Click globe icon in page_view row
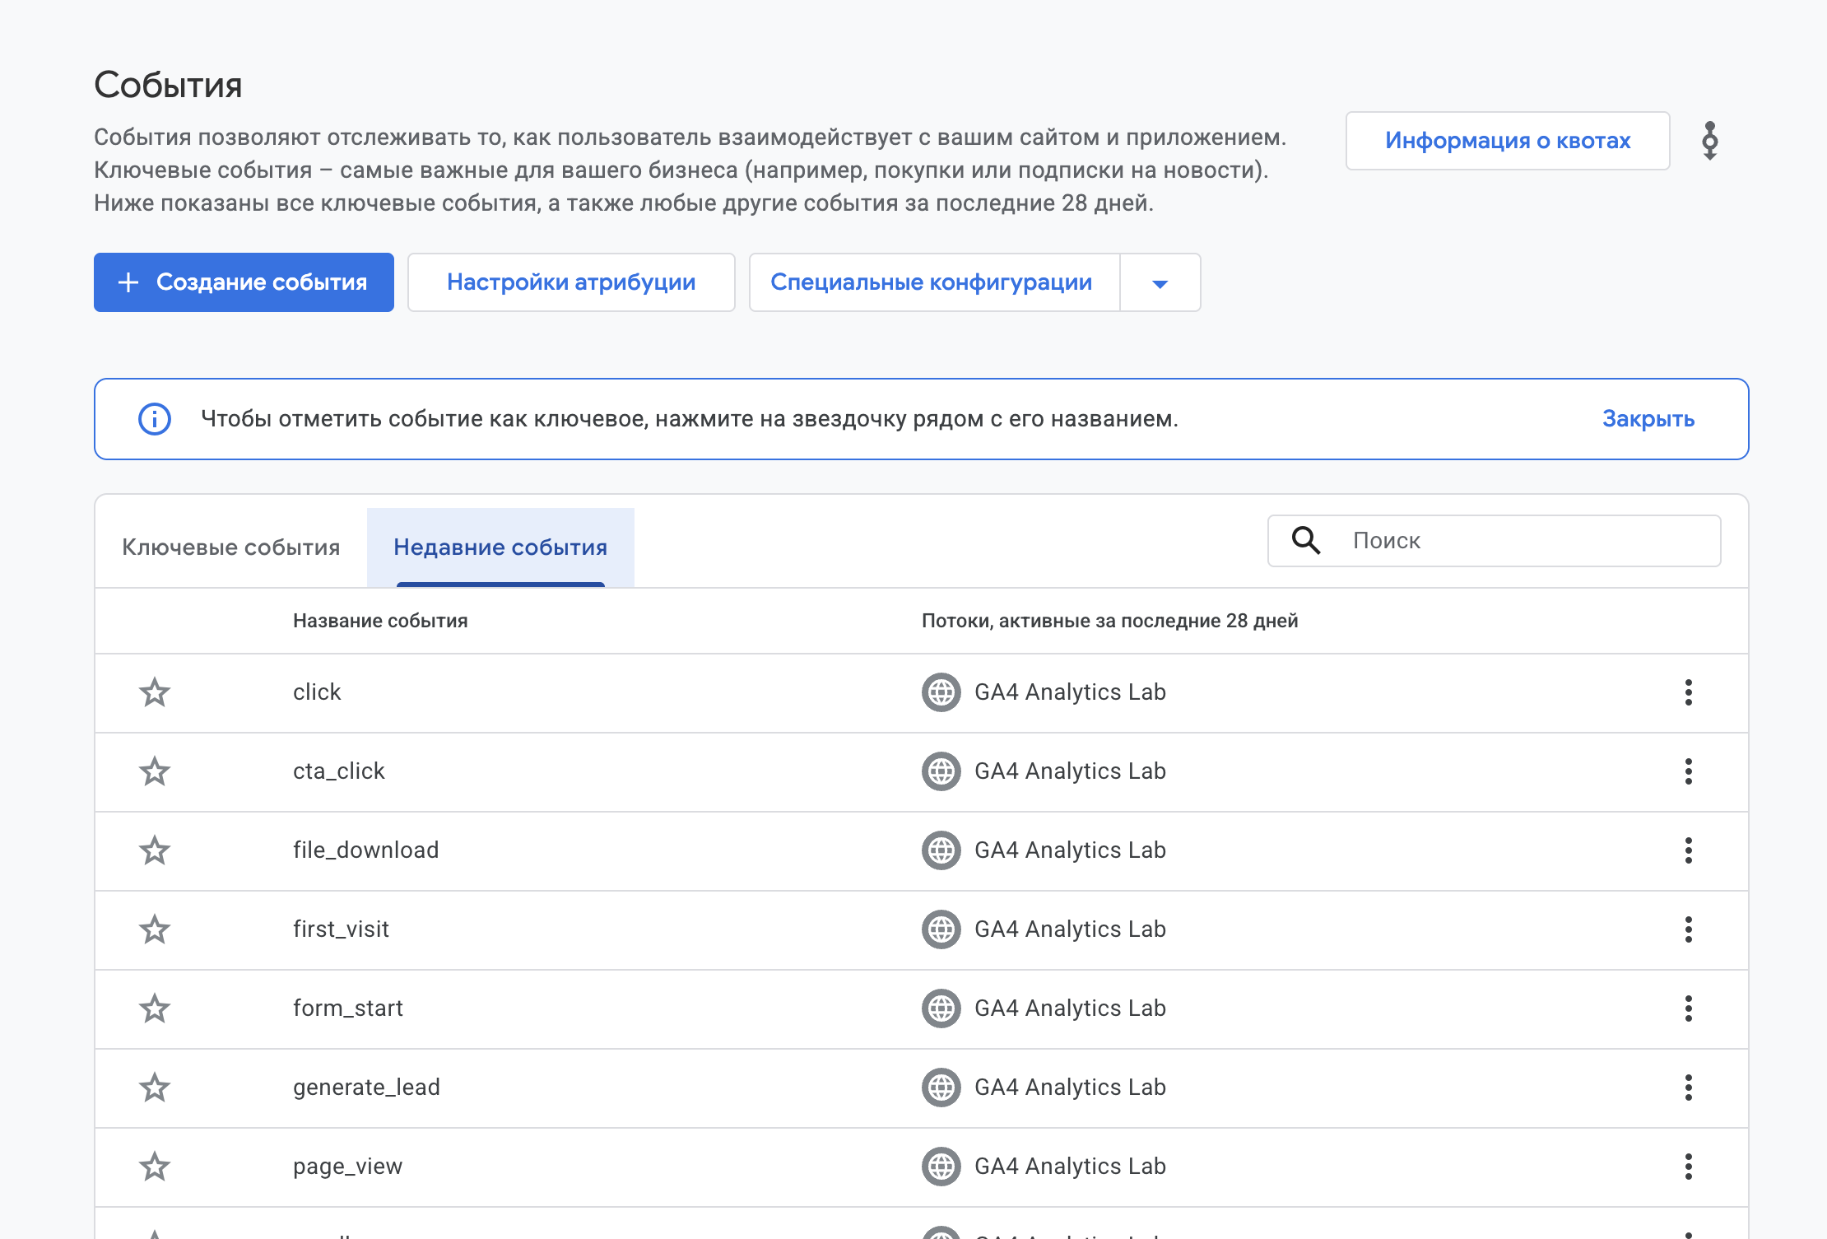 (x=941, y=1167)
